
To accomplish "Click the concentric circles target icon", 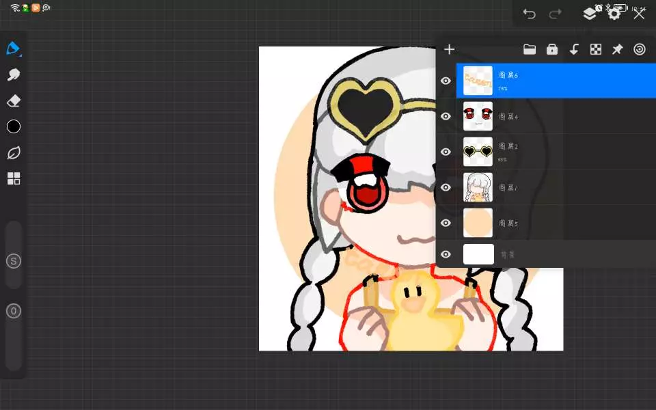I will tap(640, 49).
